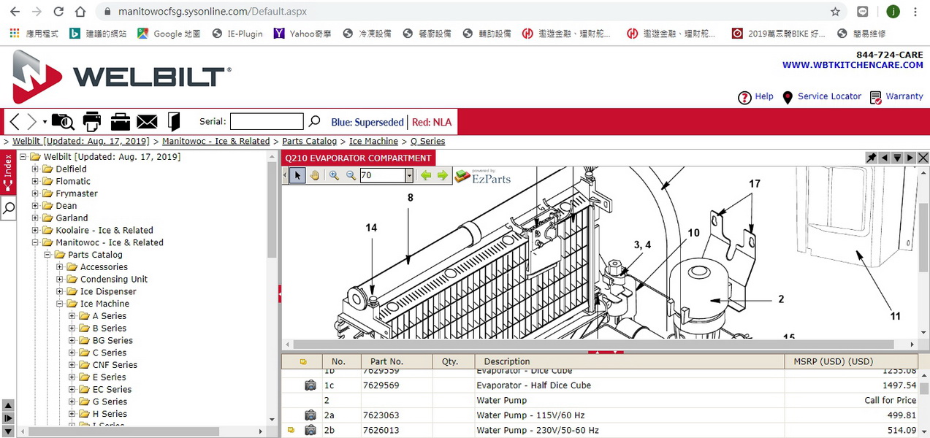Open the Yahoo bookmark

point(302,34)
